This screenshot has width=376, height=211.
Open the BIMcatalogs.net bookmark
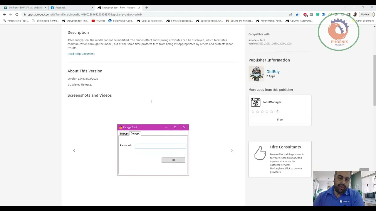(x=179, y=21)
